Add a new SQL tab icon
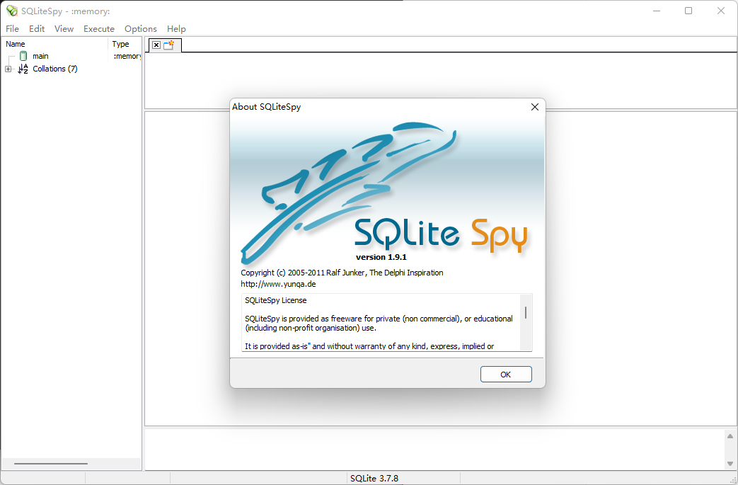 (x=169, y=45)
